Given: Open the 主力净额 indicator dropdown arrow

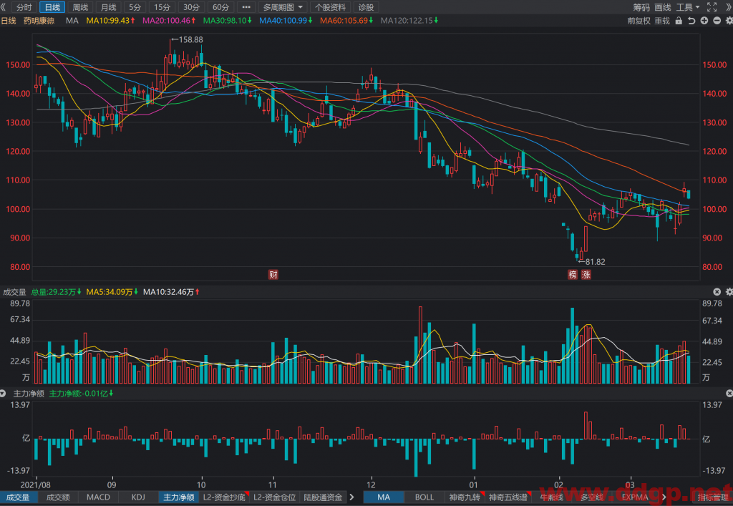Looking at the screenshot, I should (3, 394).
